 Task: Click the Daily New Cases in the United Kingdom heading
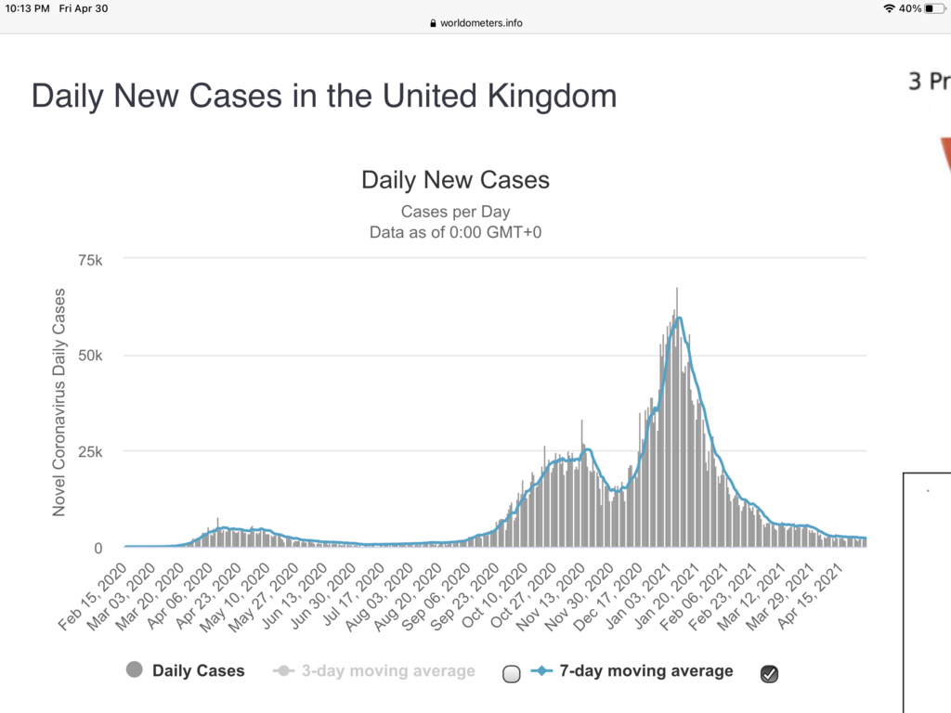[324, 96]
